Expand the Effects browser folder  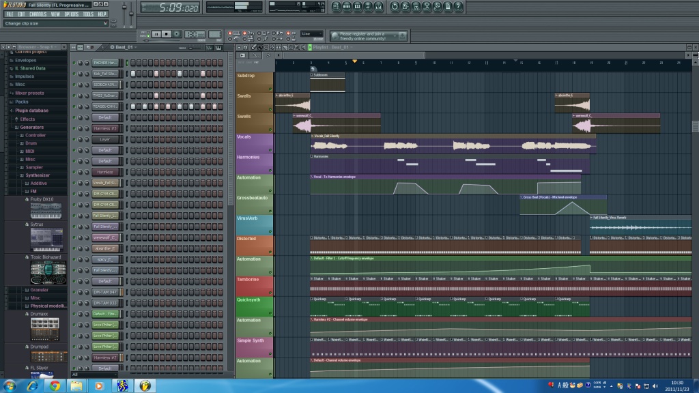pos(27,119)
